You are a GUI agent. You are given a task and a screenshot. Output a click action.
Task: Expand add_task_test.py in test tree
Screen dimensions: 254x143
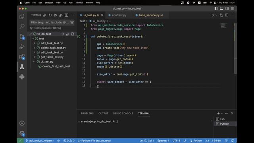35,43
